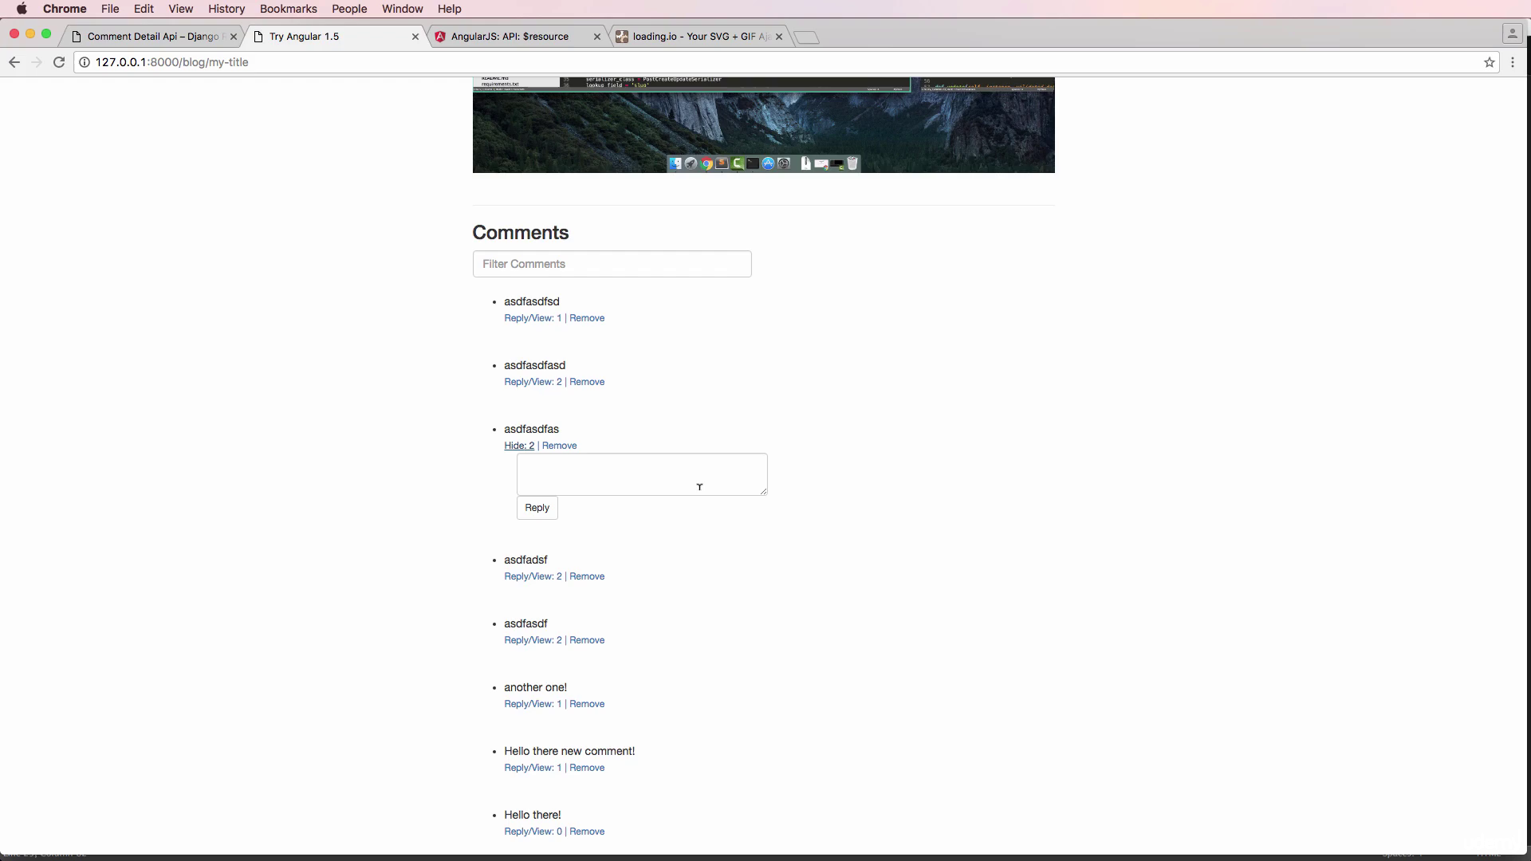Expand Reply/View: 2 under asdfasdfasd

click(x=533, y=382)
